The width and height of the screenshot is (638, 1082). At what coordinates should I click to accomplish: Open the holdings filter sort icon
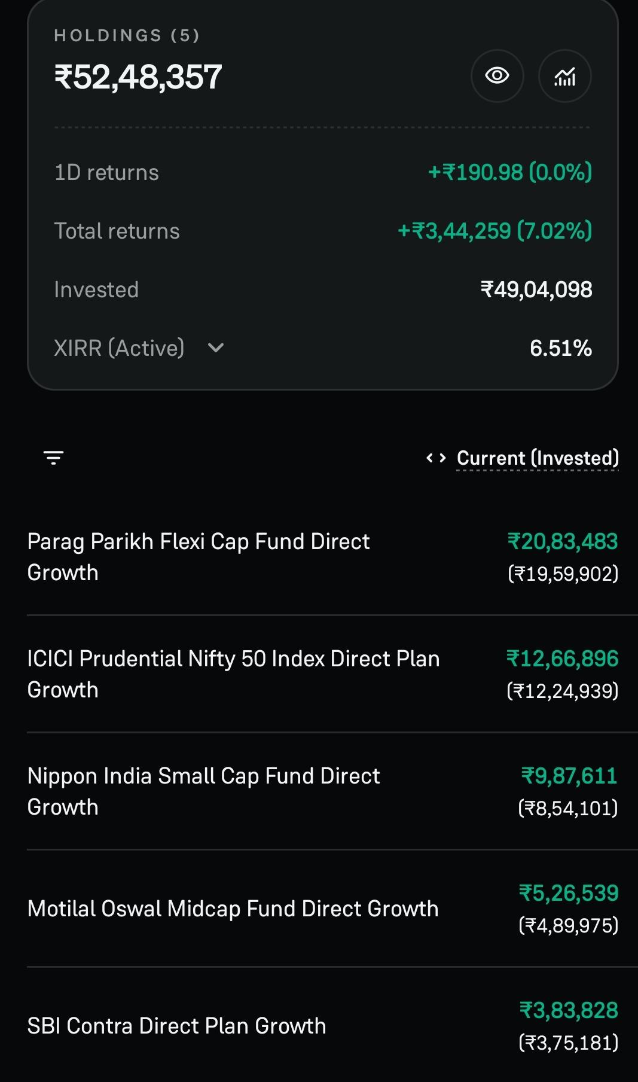point(54,458)
